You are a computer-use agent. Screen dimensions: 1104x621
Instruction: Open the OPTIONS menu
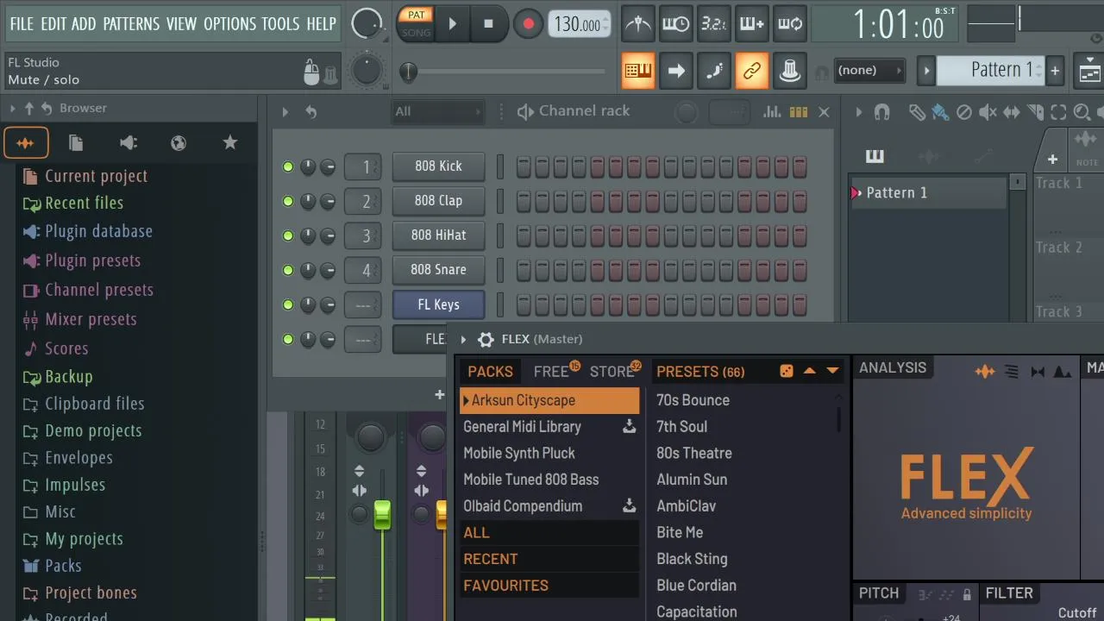click(230, 23)
